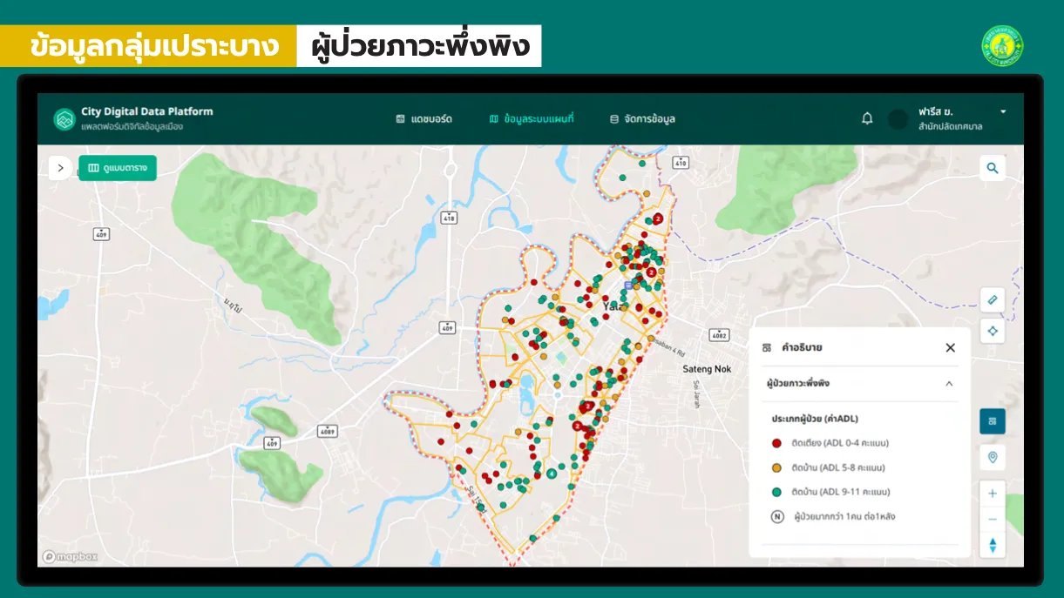
Task: Zoom in with the plus button
Action: pyautogui.click(x=992, y=494)
